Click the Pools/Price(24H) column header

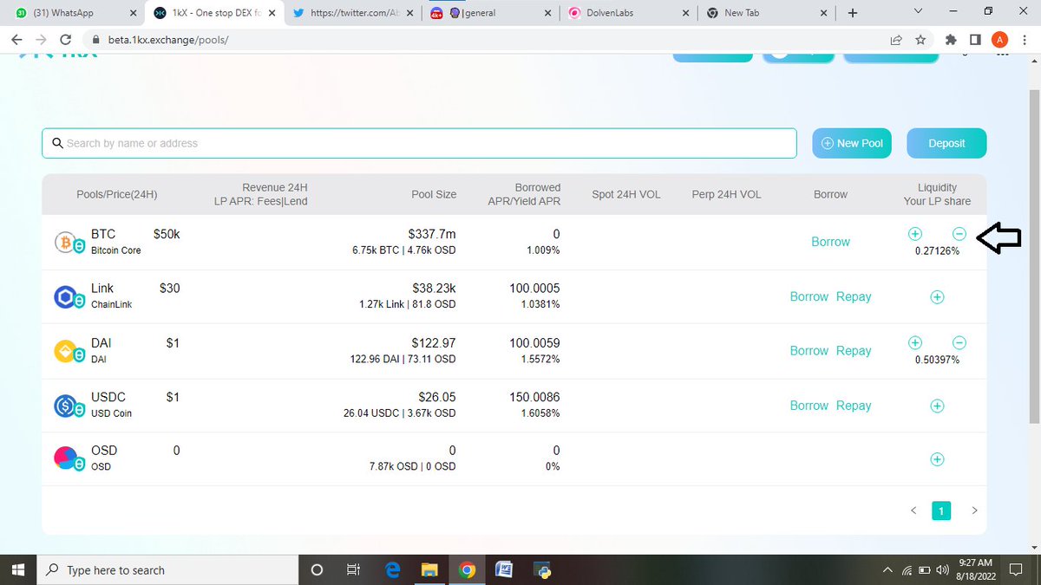point(117,194)
